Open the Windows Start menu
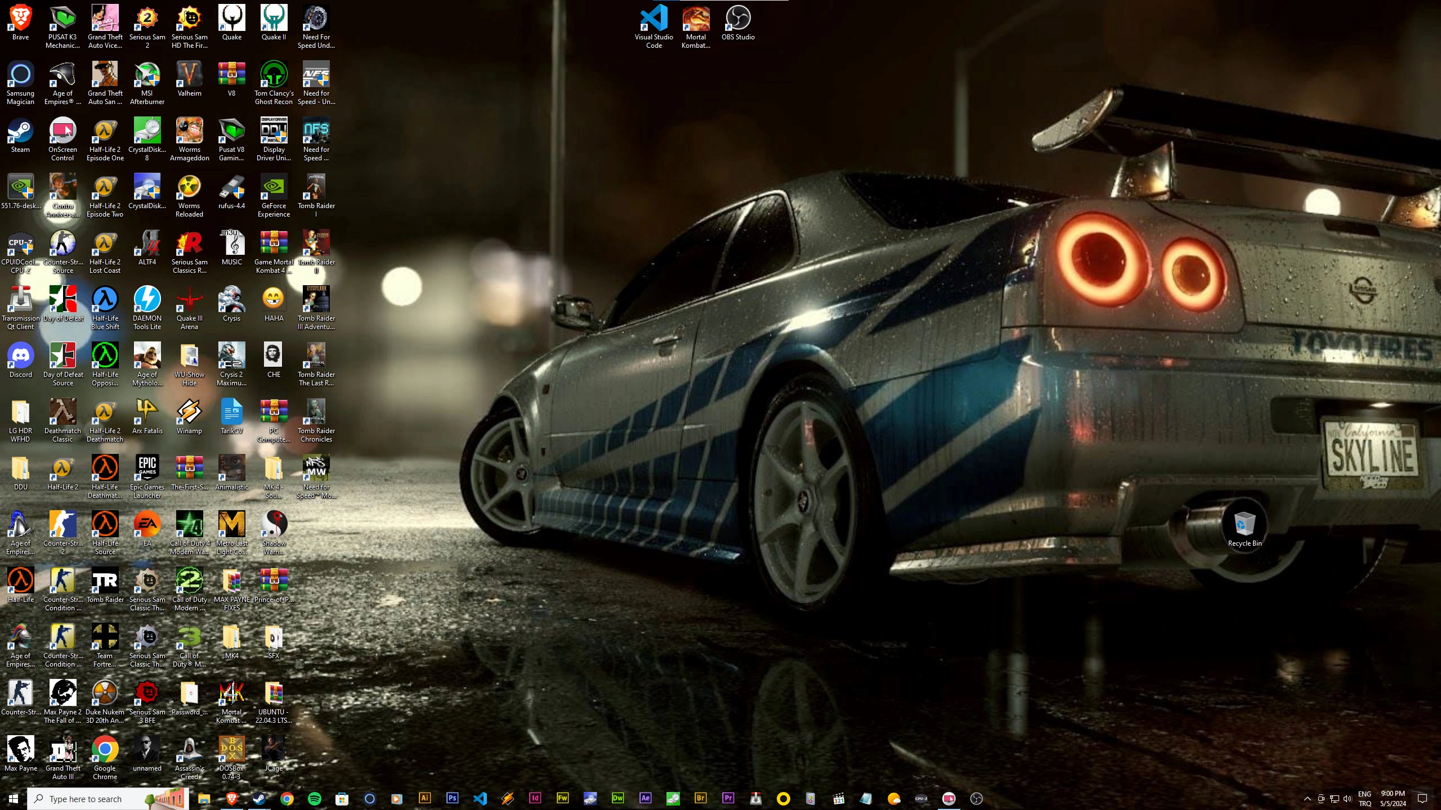The height and width of the screenshot is (810, 1441). click(14, 798)
